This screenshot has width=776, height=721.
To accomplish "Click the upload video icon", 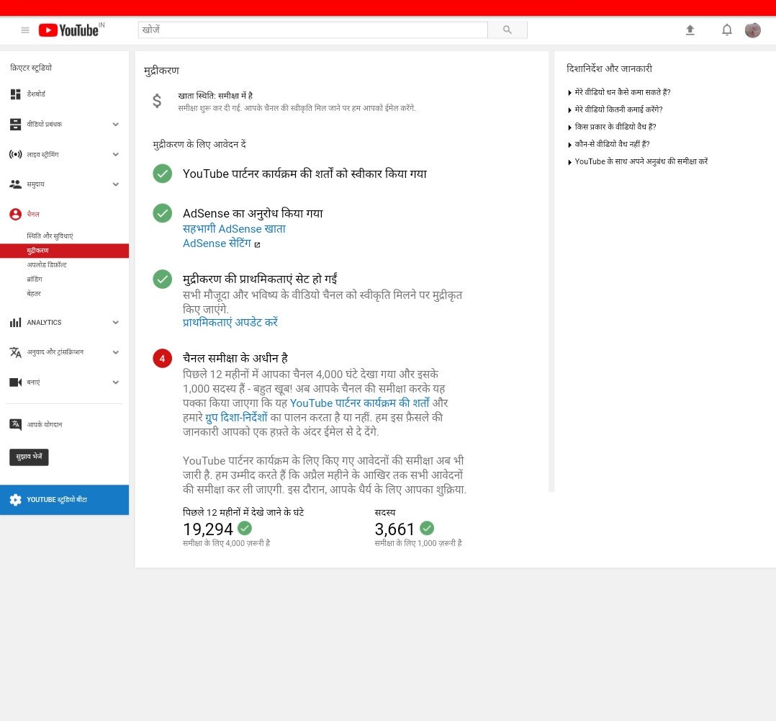I will tap(690, 30).
